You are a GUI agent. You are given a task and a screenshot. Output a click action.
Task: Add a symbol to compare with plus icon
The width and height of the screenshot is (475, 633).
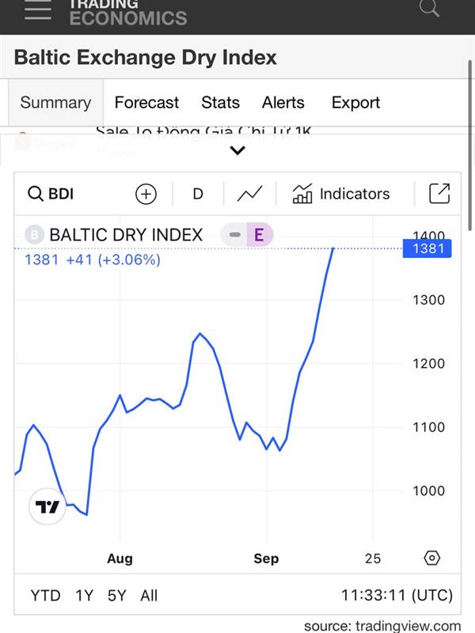point(146,194)
